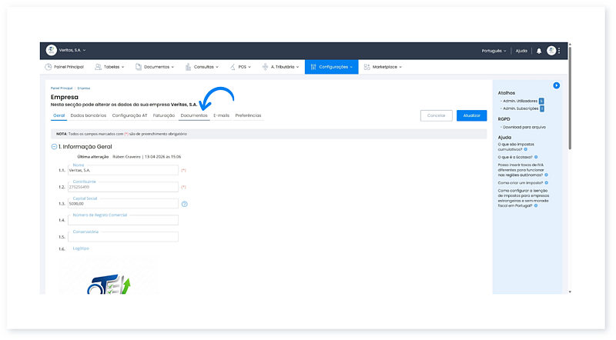Open the Português language dropdown
616x340 pixels.
pyautogui.click(x=494, y=51)
